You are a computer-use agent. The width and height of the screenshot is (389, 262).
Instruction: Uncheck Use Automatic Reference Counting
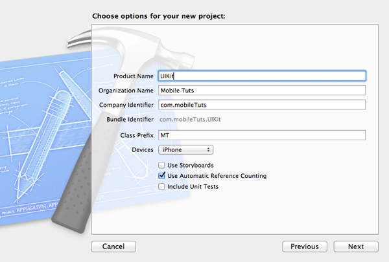(x=161, y=175)
